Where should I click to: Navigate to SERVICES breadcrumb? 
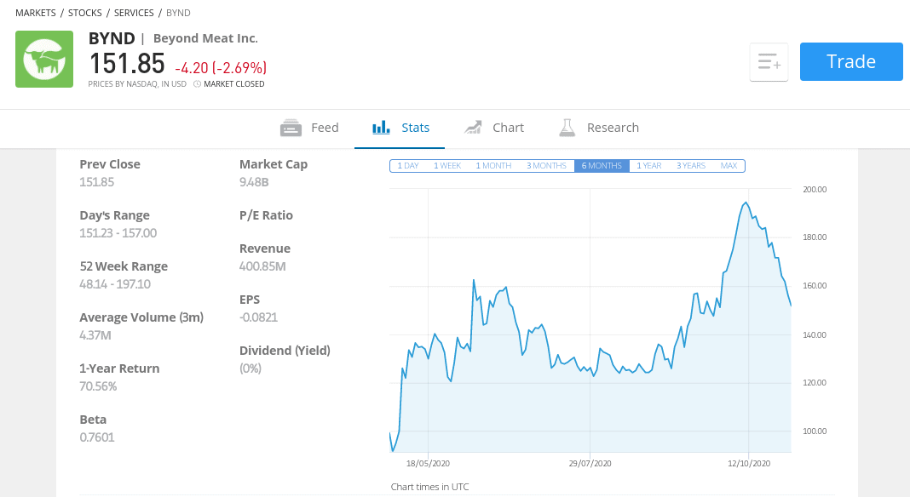click(x=134, y=13)
